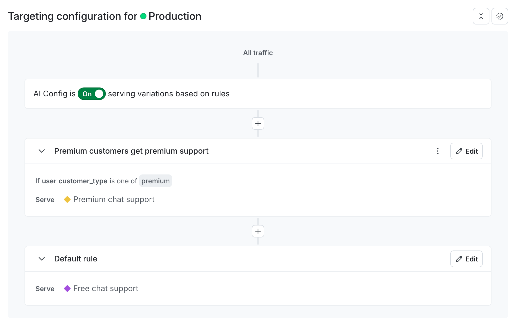Image resolution: width=516 pixels, height=326 pixels.
Task: Collapse the Premium customers get premium support rule
Action: coord(41,151)
